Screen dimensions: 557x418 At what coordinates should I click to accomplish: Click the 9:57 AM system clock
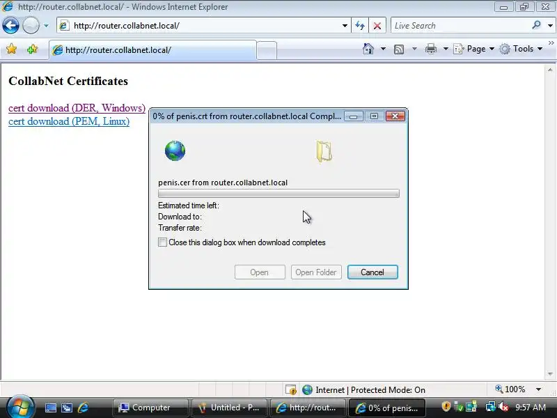531,408
